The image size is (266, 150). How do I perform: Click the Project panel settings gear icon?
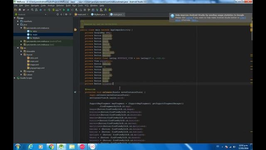click(66, 15)
